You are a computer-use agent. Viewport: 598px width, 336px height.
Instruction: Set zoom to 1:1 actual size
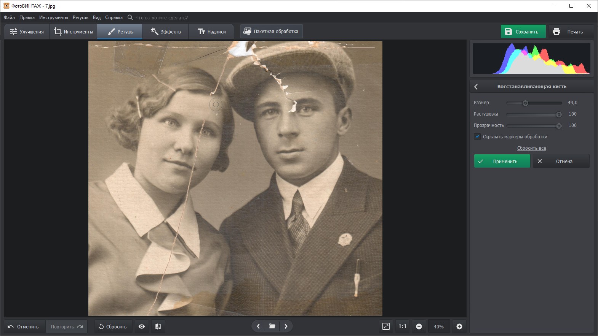pos(402,326)
